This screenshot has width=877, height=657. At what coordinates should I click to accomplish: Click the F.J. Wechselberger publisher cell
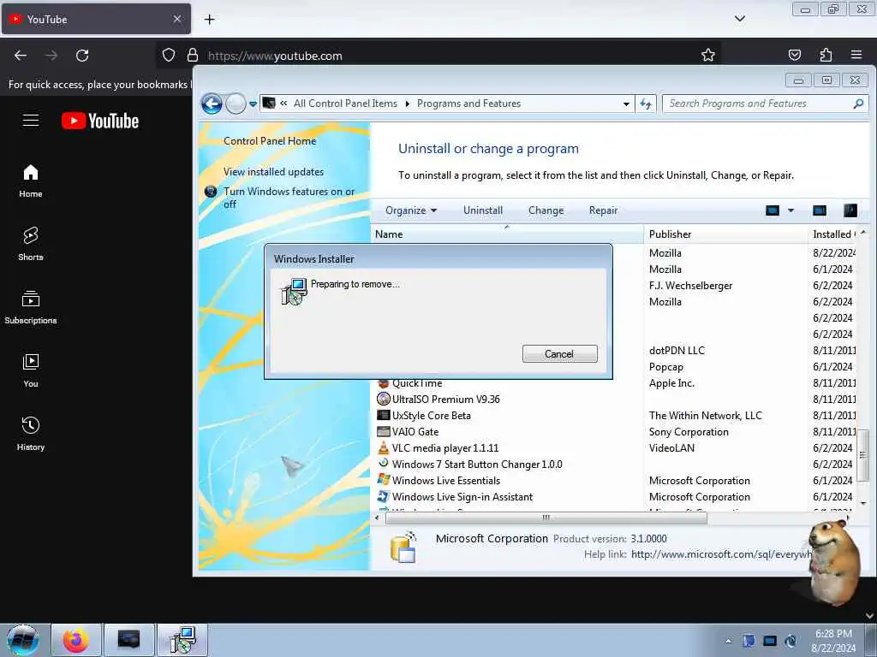[x=691, y=286]
